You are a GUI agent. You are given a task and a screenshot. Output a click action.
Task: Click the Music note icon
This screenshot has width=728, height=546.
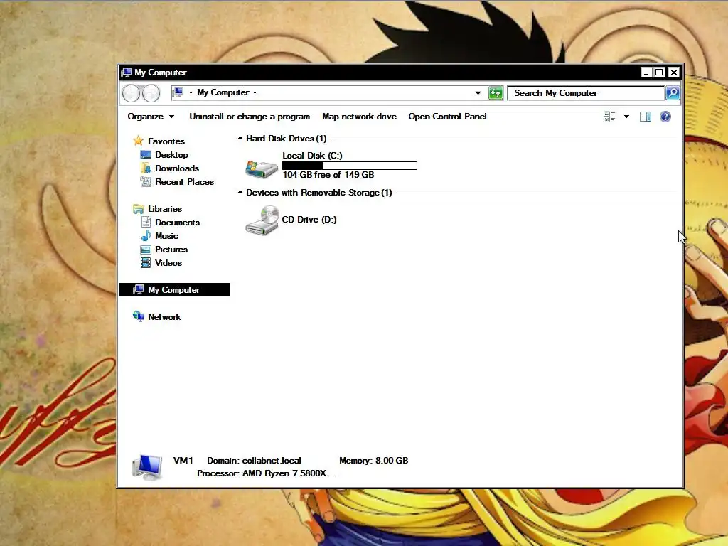click(x=146, y=235)
